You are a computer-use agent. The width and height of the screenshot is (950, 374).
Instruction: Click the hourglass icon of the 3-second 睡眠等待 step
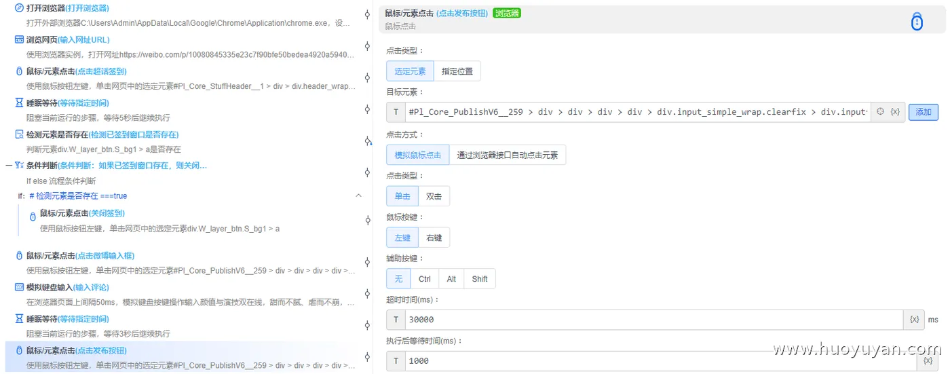pos(19,319)
